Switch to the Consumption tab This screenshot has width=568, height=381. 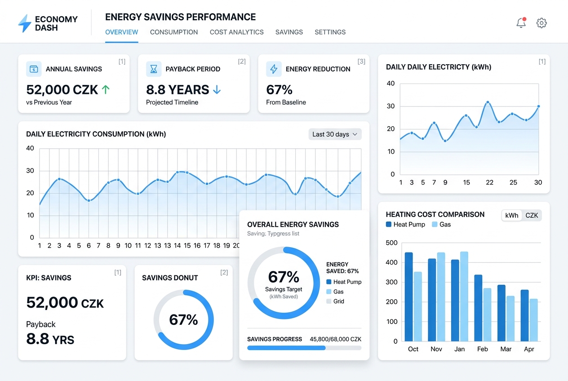coord(174,32)
